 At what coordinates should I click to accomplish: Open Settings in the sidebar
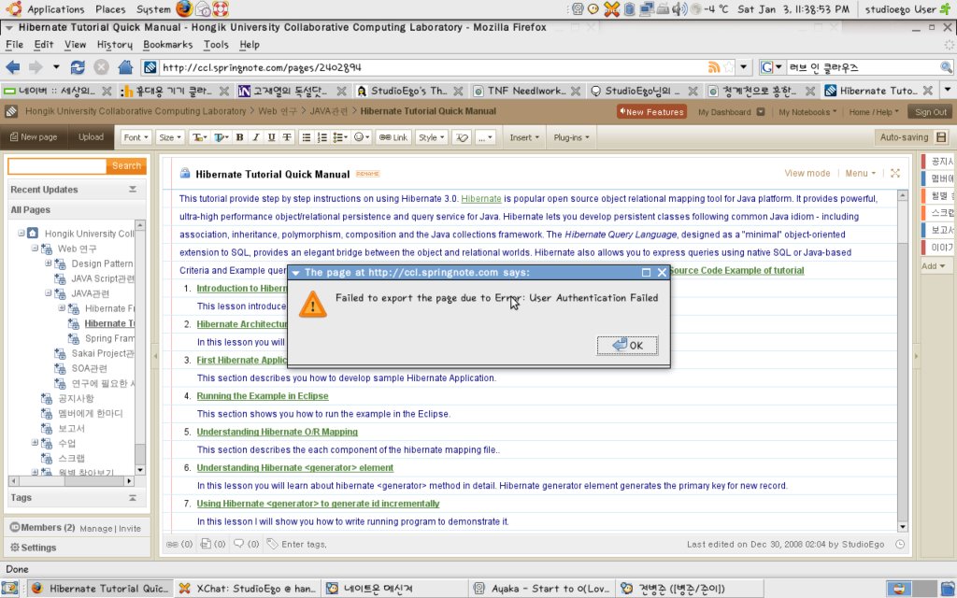click(33, 548)
